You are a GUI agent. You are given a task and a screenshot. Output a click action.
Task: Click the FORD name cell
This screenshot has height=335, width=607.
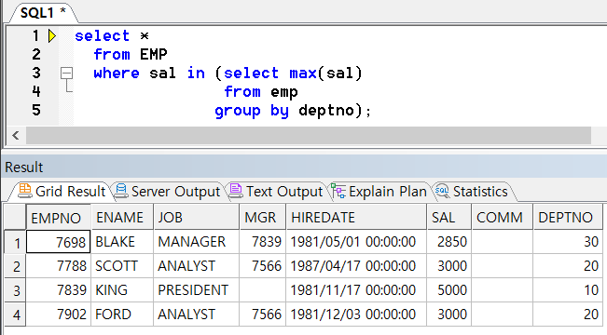coord(122,315)
